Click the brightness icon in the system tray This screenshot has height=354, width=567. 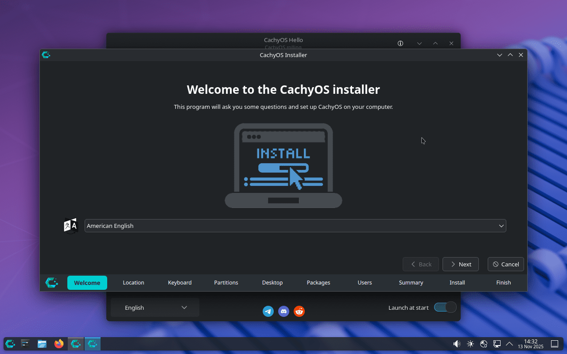(x=470, y=344)
